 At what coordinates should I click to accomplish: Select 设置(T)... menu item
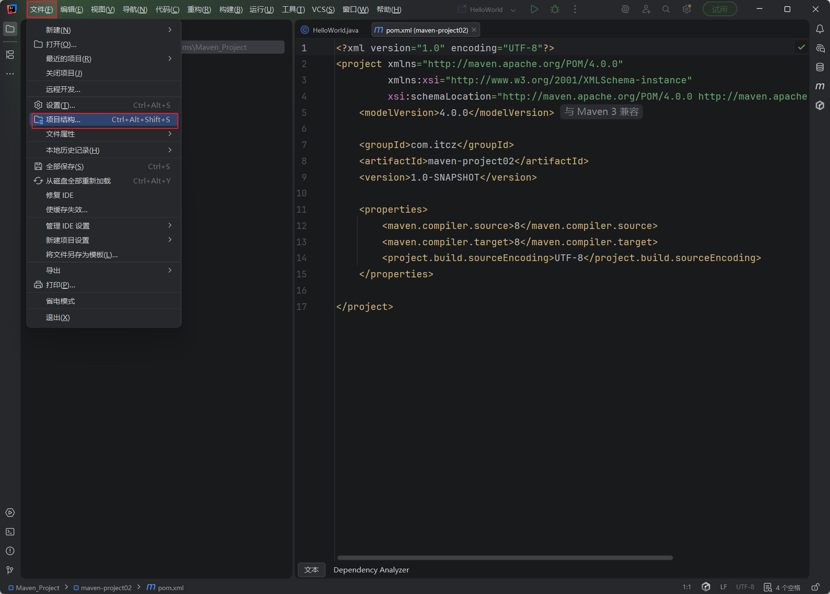point(104,105)
